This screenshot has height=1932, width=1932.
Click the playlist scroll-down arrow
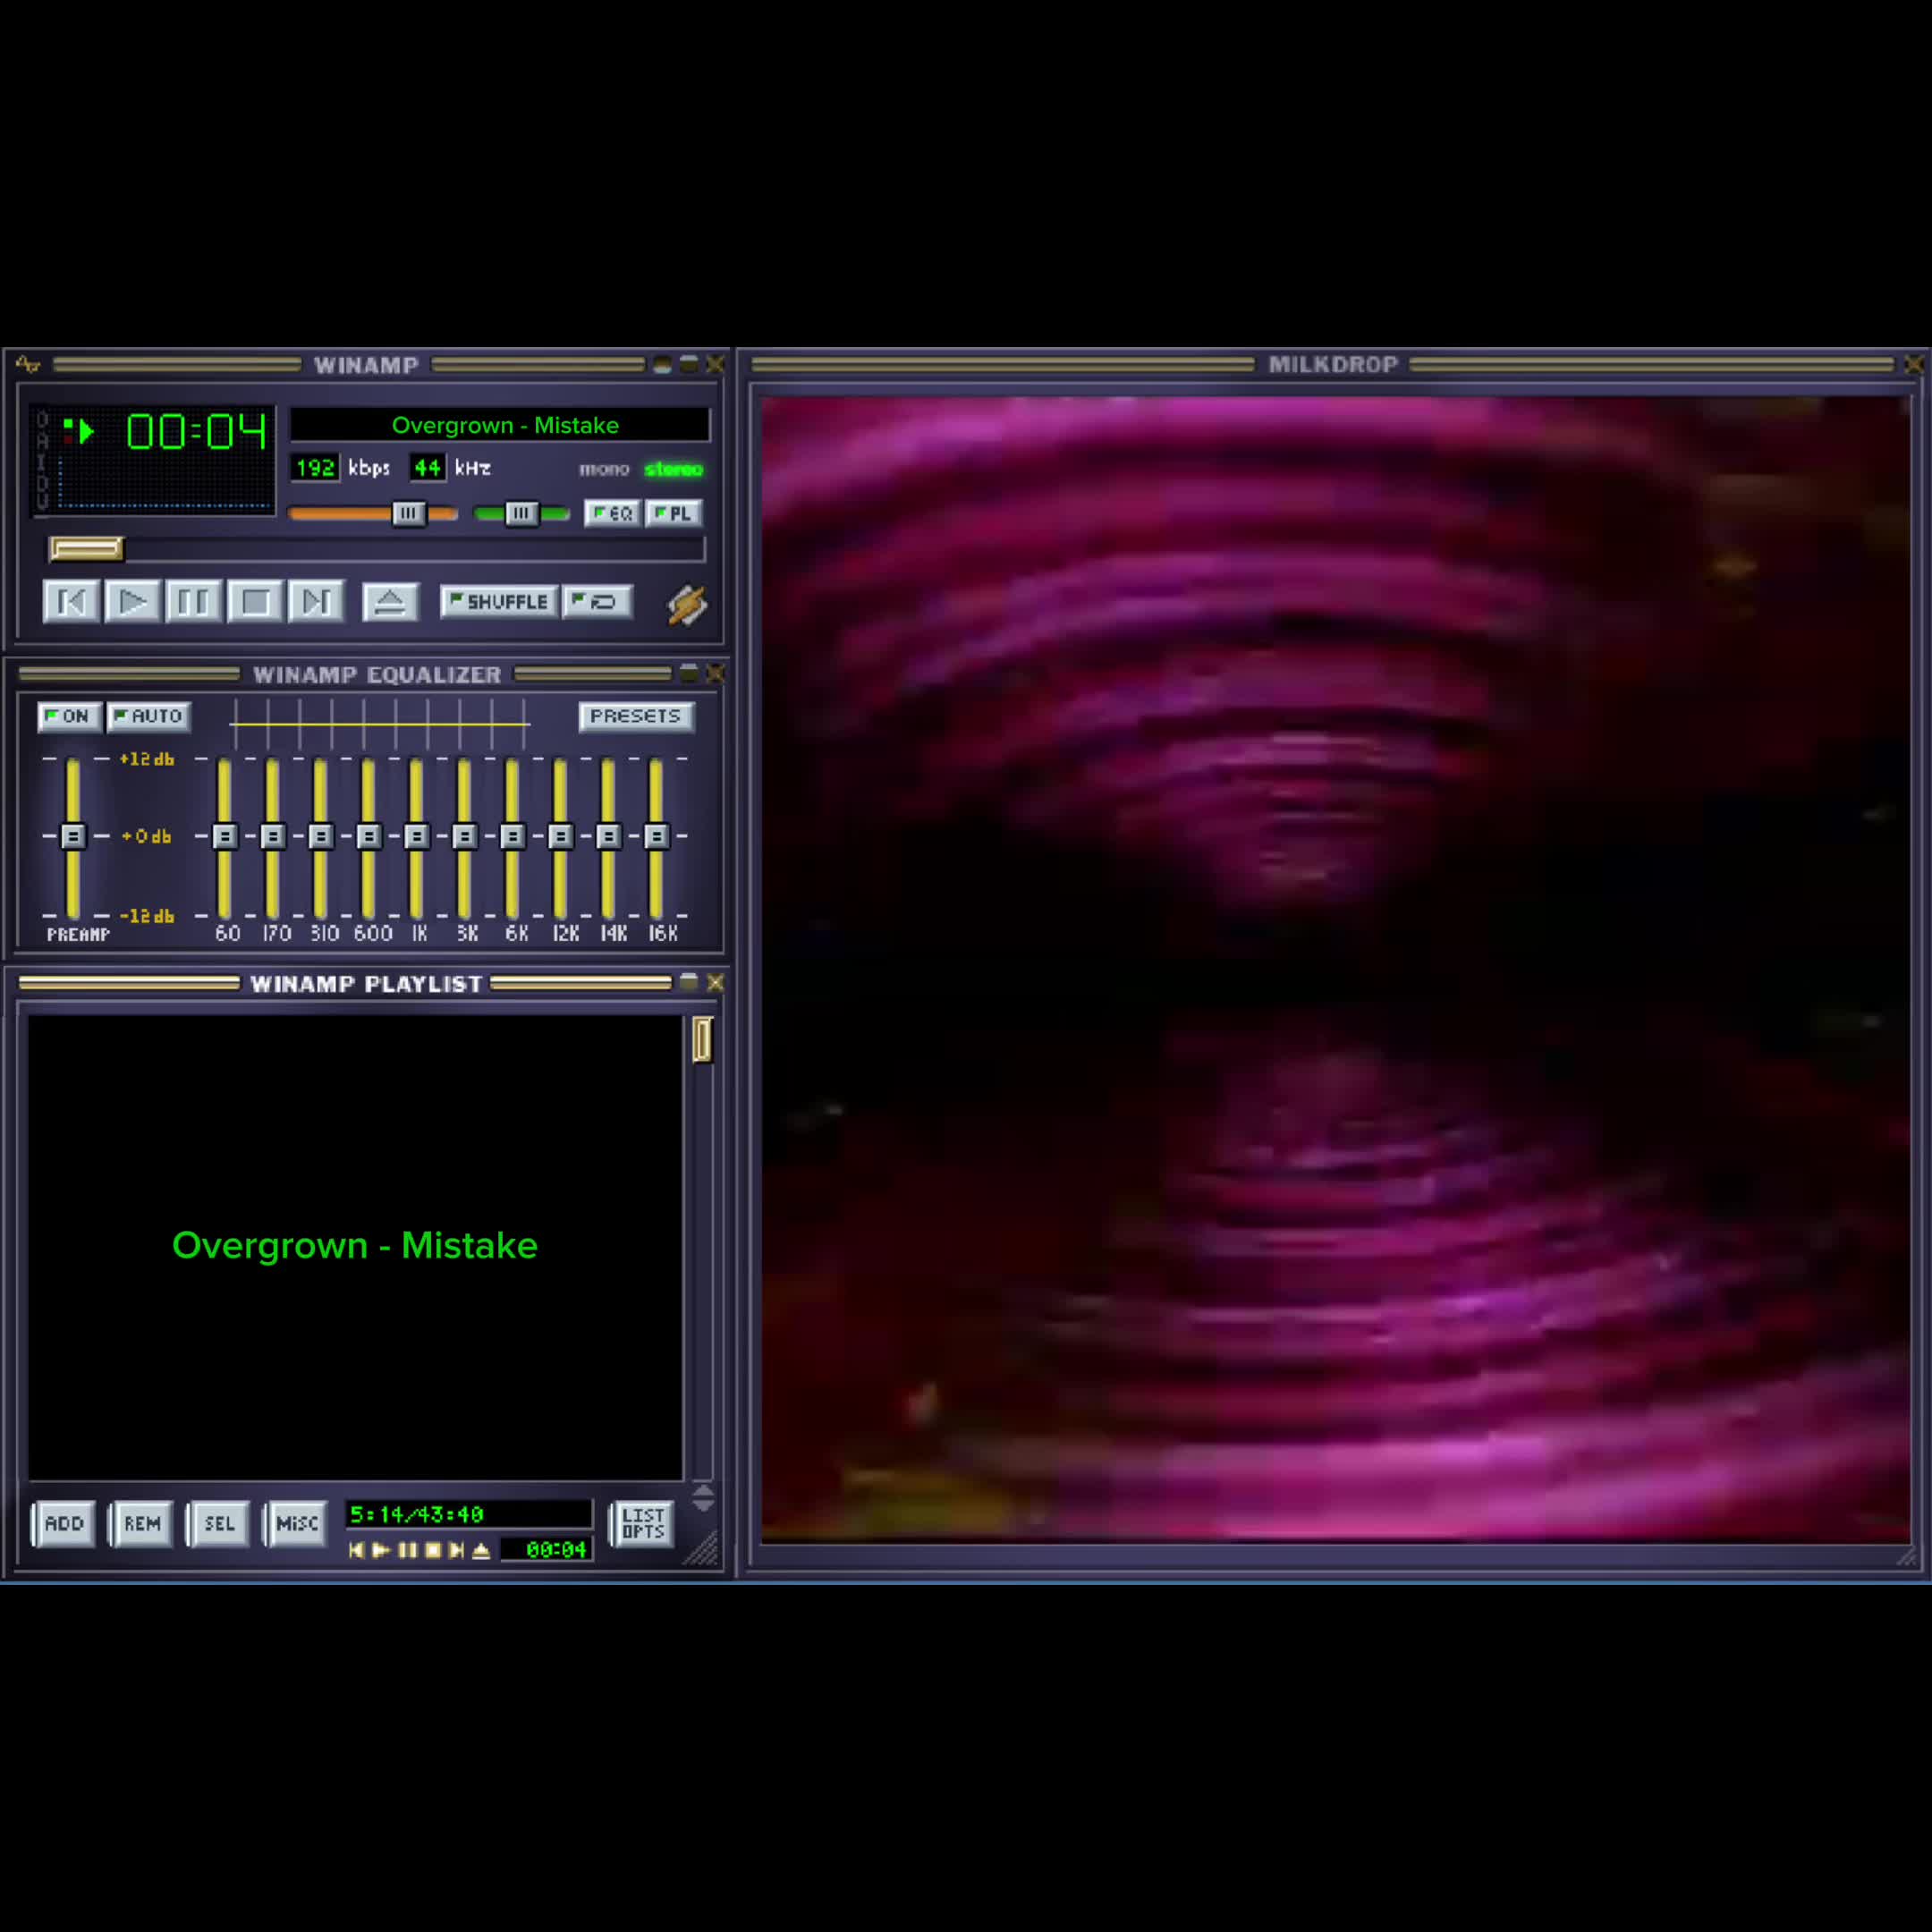tap(703, 1505)
